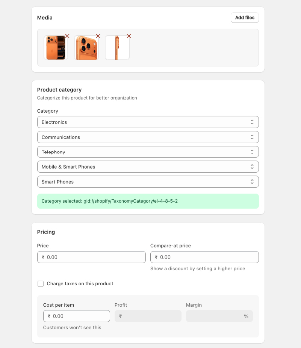Click into the Cost per item field
The width and height of the screenshot is (301, 348).
tap(76, 316)
